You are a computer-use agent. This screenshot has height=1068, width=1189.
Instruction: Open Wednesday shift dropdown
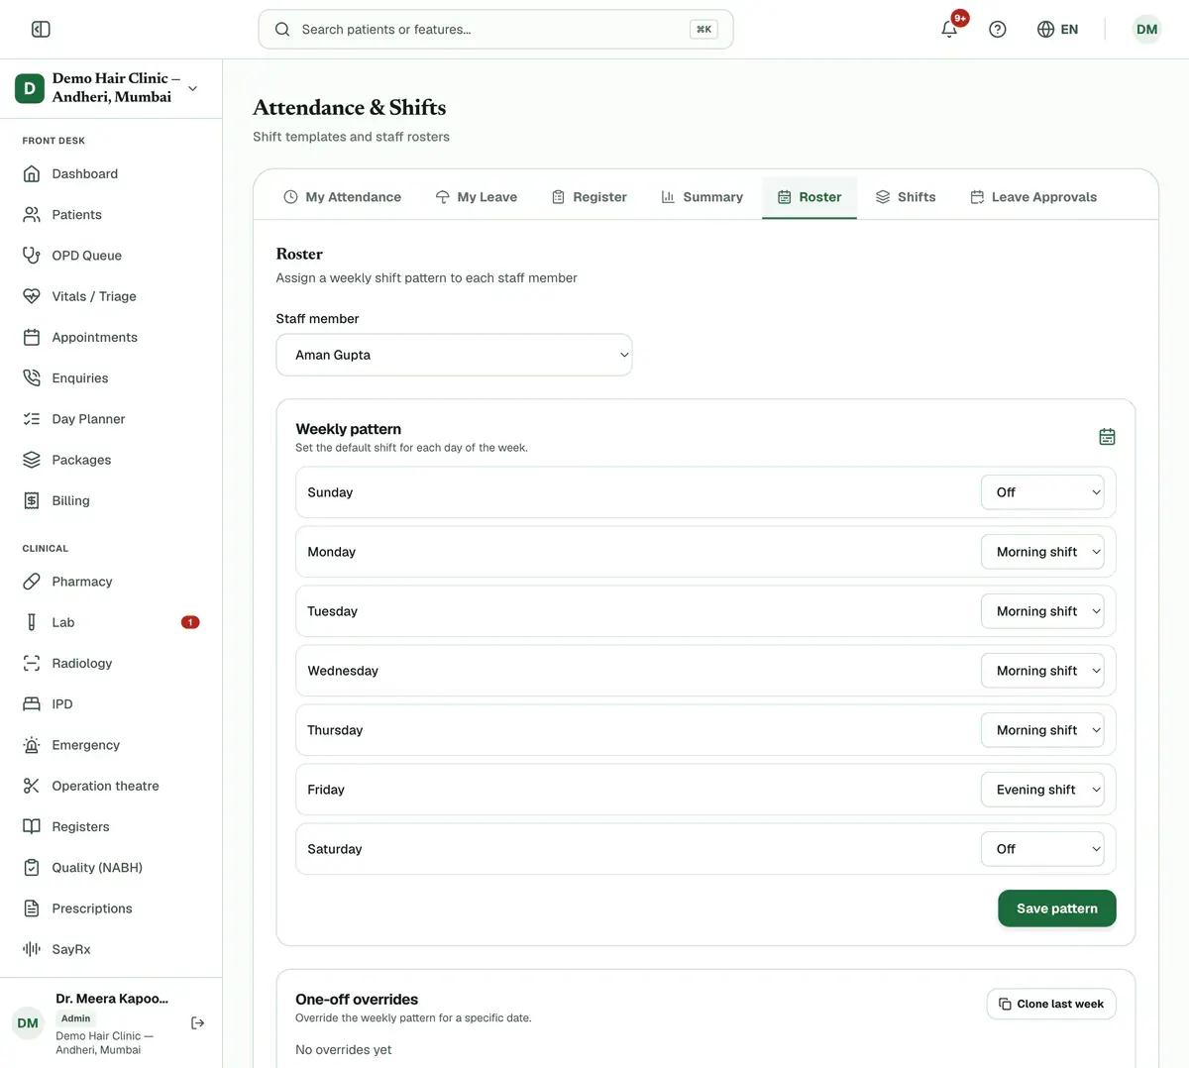click(x=1042, y=671)
